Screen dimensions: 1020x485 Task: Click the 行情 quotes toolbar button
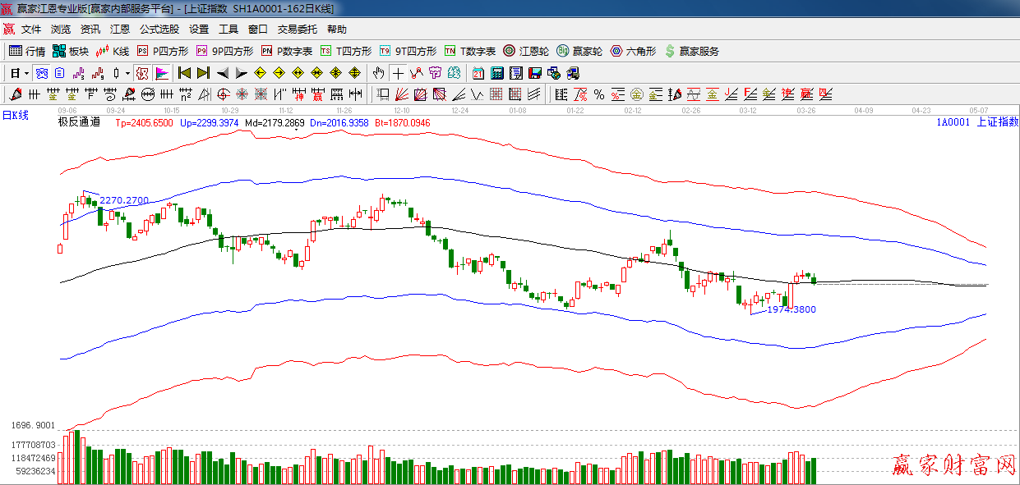coord(27,51)
